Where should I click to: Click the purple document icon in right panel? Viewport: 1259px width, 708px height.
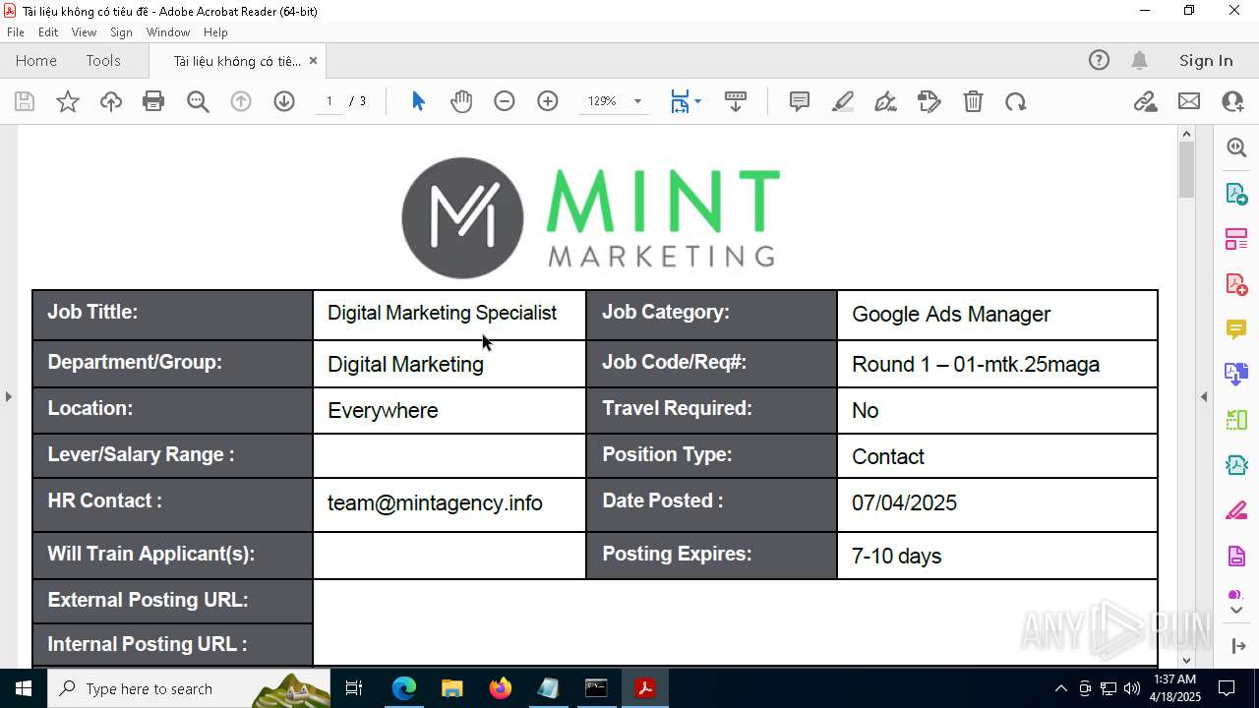(1236, 557)
